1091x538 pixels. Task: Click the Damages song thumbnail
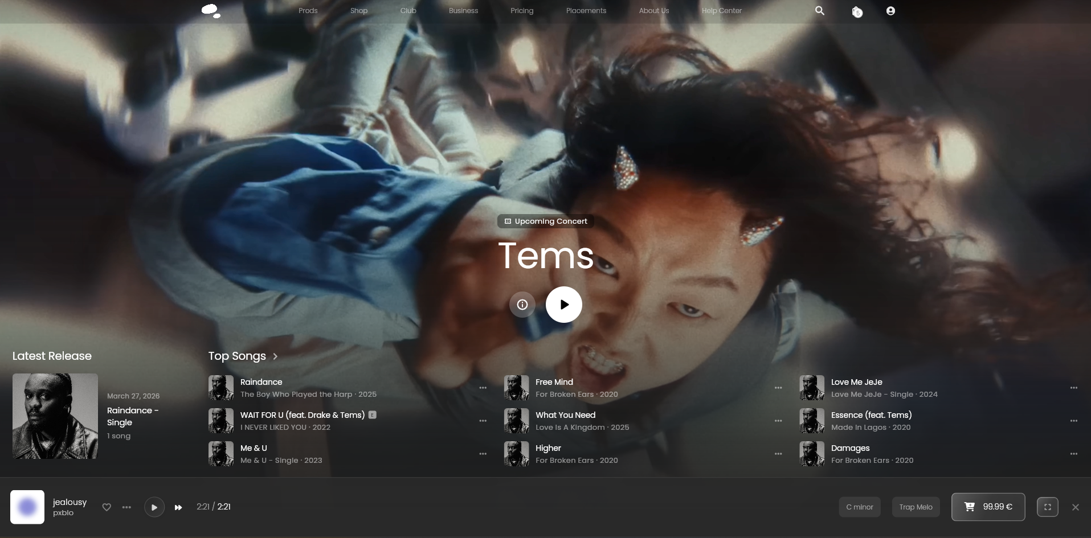pyautogui.click(x=812, y=454)
